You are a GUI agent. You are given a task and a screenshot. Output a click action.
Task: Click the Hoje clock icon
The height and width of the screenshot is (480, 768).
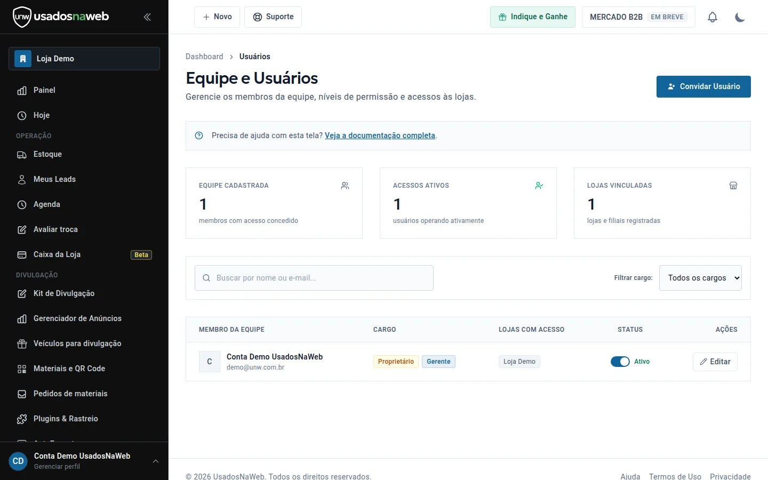22,116
